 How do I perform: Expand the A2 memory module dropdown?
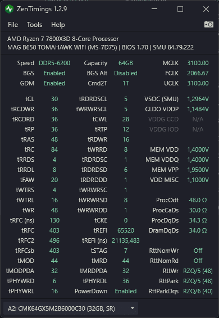click(x=71, y=308)
